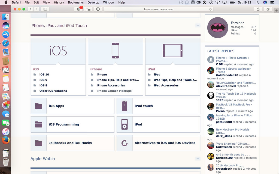Open a new tab with plus button
This screenshot has width=279, height=174.
pyautogui.click(x=276, y=11)
